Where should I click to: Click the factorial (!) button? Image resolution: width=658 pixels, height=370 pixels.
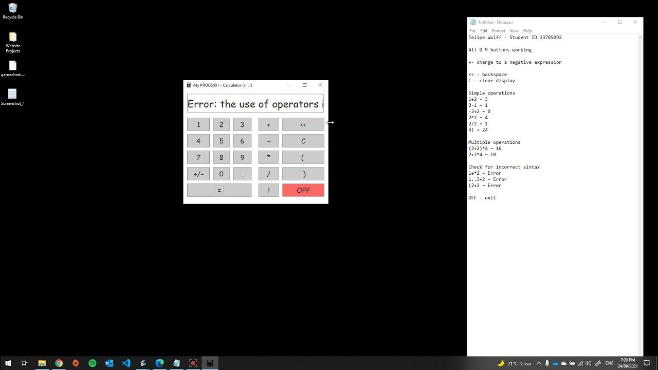pos(268,190)
